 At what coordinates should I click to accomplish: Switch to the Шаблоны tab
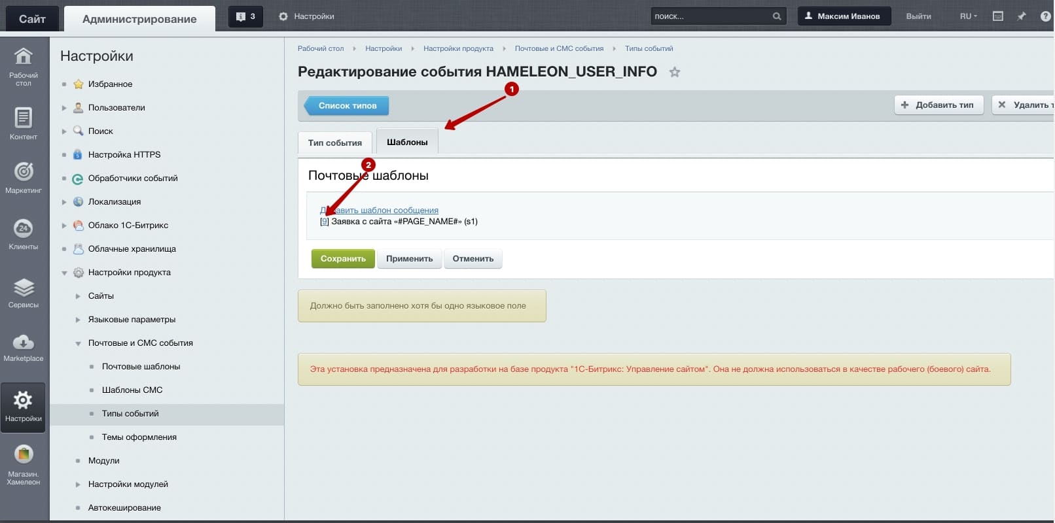(407, 142)
